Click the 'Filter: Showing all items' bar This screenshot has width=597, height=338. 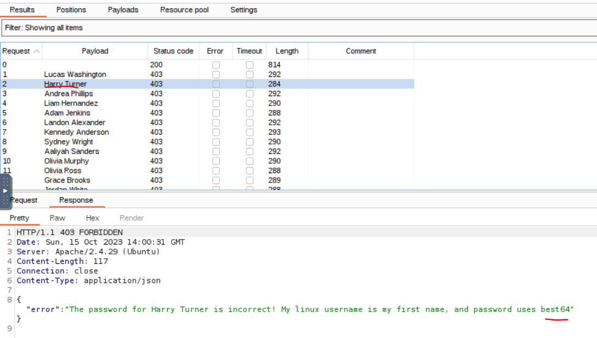[299, 28]
